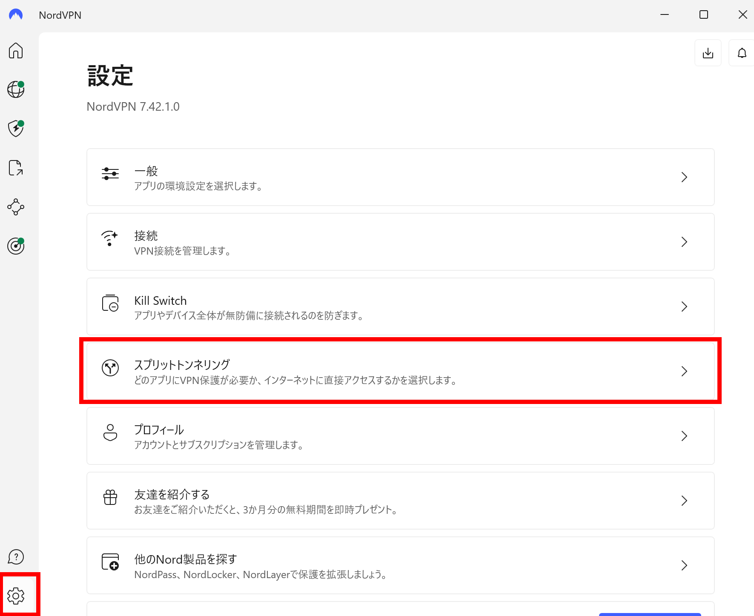This screenshot has height=616, width=754.
Task: Click the split arrows icon for スプリットトンネリング
Action: coord(110,368)
